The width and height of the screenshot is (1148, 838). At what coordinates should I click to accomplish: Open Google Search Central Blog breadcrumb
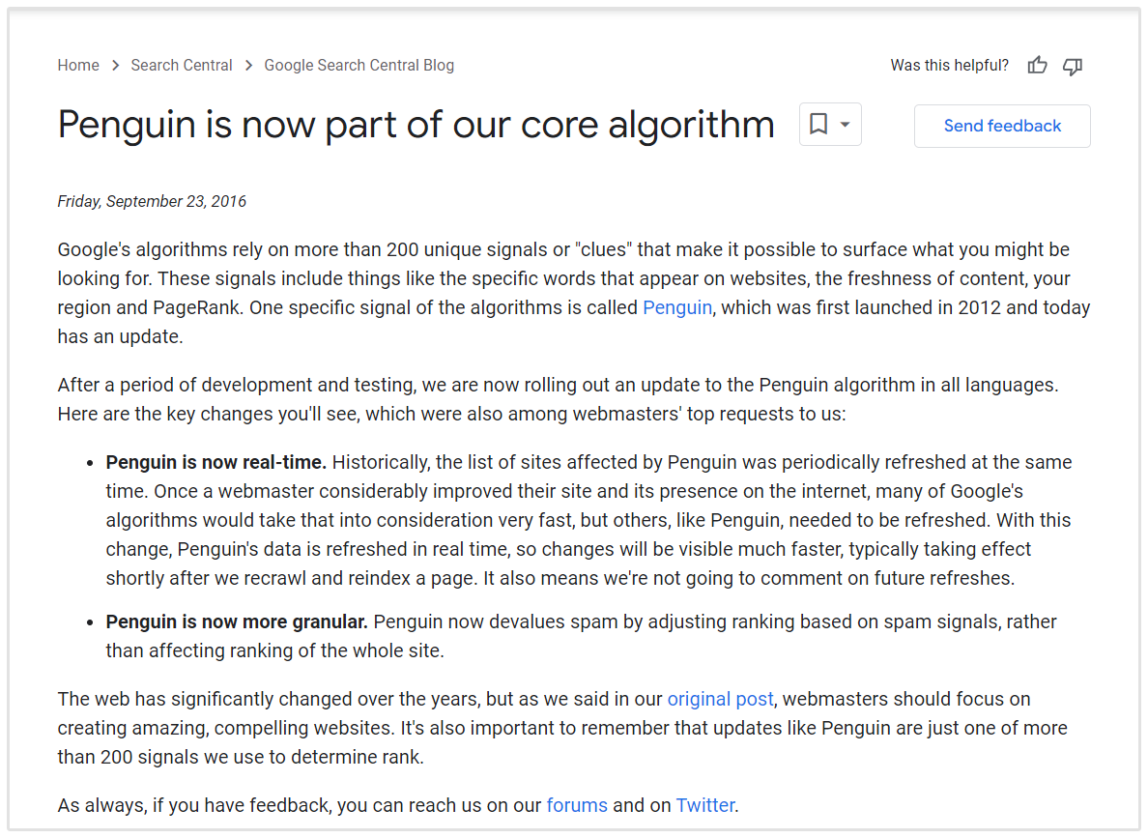point(359,65)
